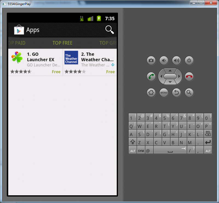Image resolution: width=219 pixels, height=203 pixels.
Task: Click the @ key on keyboard
Action: coord(149,150)
